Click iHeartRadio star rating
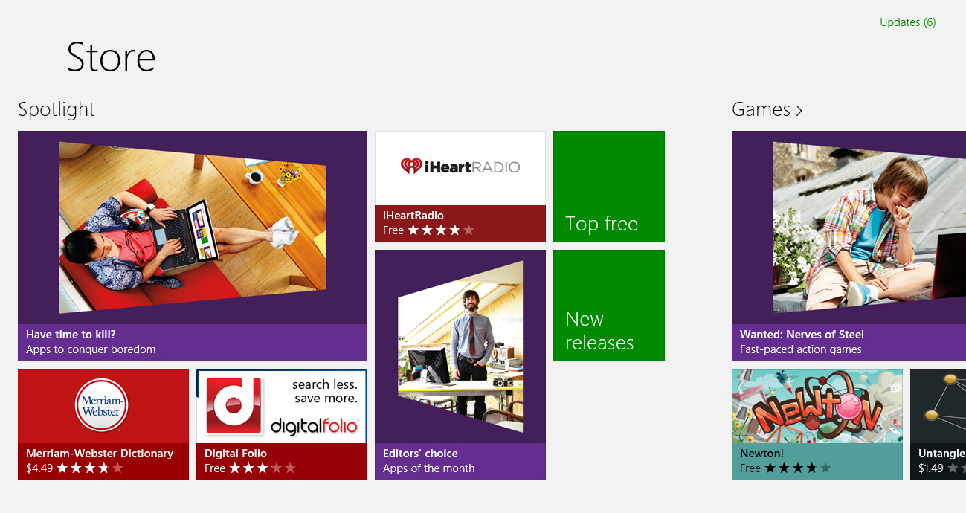The image size is (966, 513). pos(441,230)
